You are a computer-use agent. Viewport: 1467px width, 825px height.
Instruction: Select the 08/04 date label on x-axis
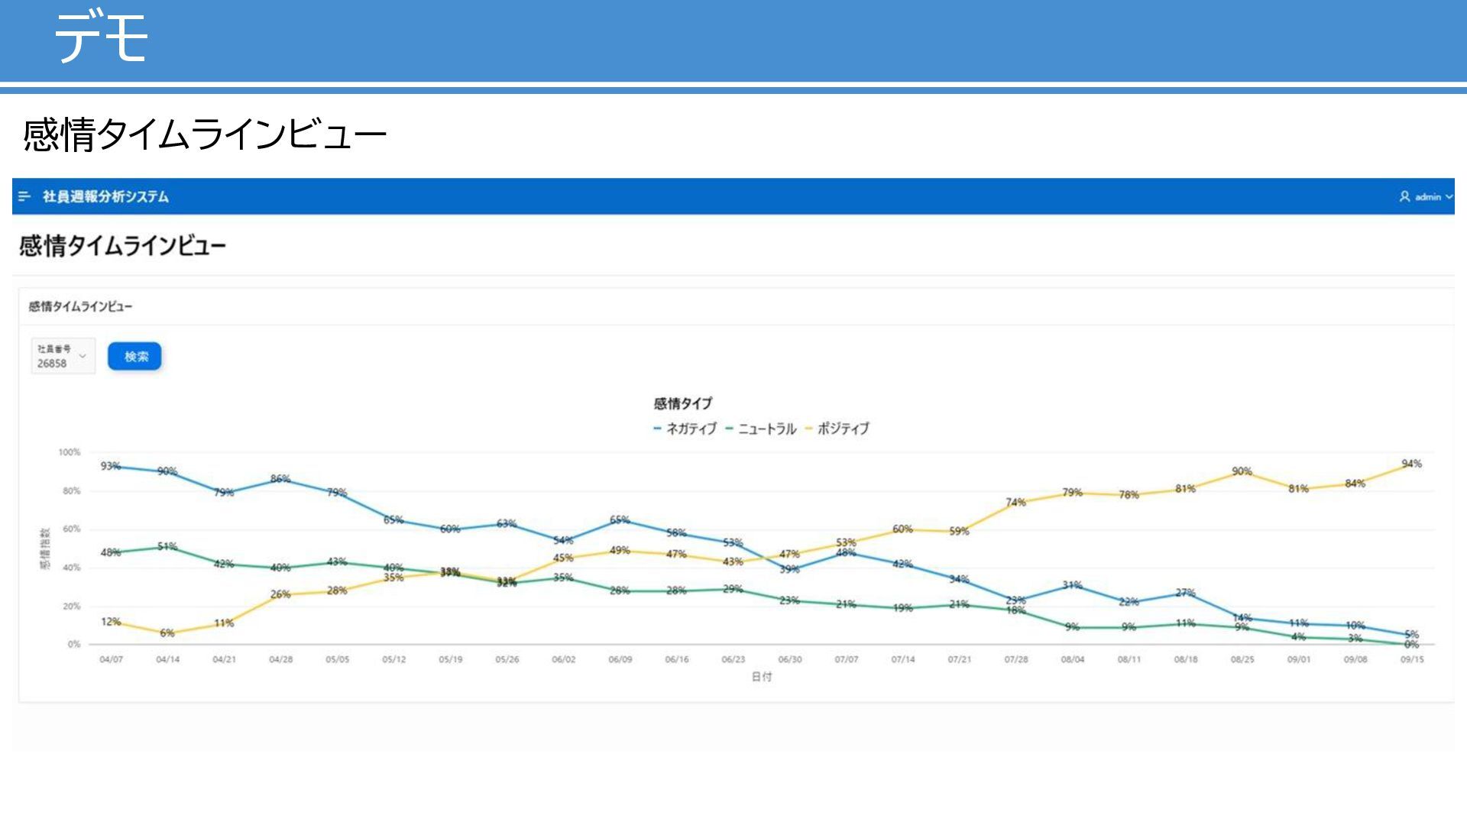1073,659
